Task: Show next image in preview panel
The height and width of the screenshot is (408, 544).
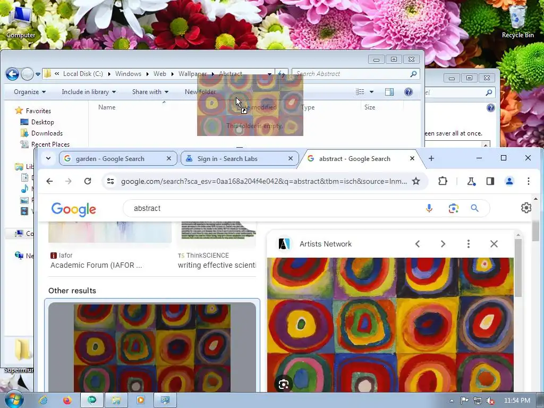Action: coord(443,244)
